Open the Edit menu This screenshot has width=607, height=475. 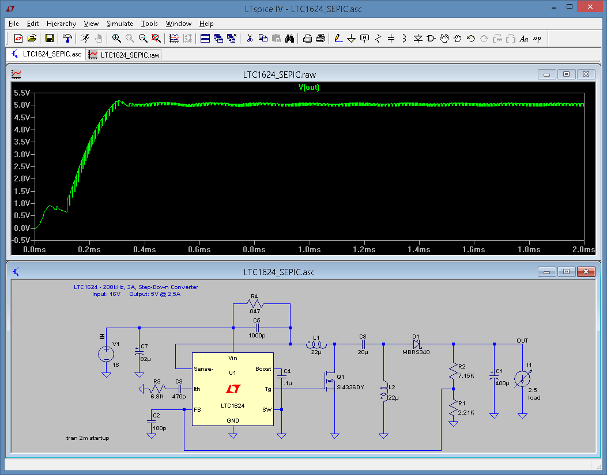[x=32, y=24]
